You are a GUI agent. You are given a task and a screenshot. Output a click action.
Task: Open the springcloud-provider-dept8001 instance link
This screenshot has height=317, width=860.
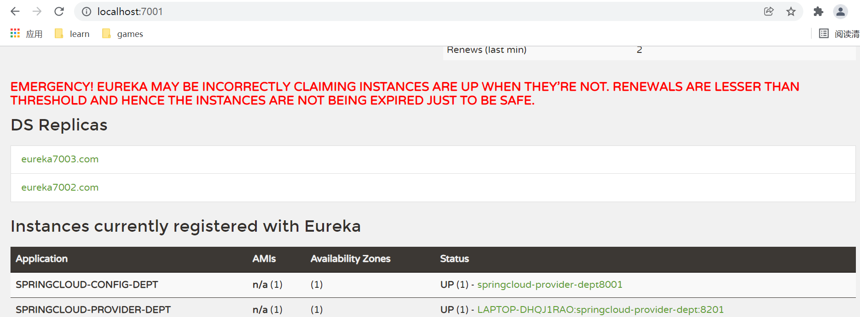[x=550, y=285]
